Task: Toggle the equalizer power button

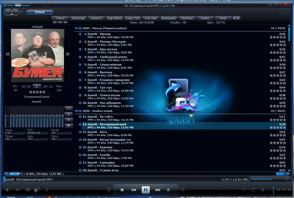Action: [x=69, y=108]
